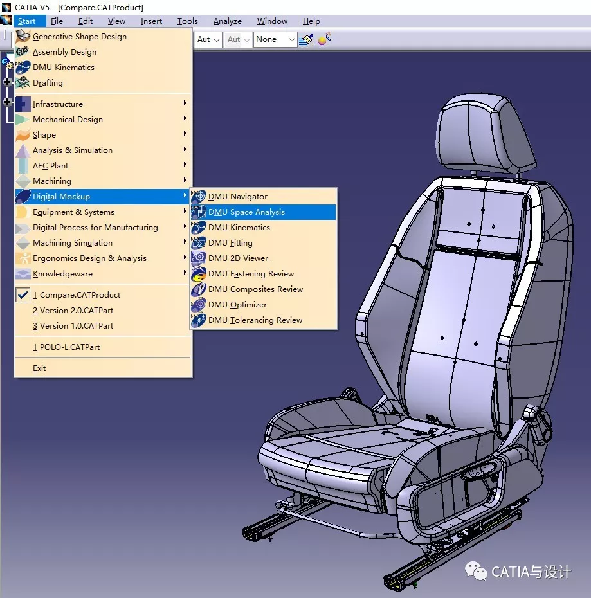Viewport: 591px width, 598px height.
Task: Start DMU Fitting workbench
Action: pyautogui.click(x=230, y=243)
